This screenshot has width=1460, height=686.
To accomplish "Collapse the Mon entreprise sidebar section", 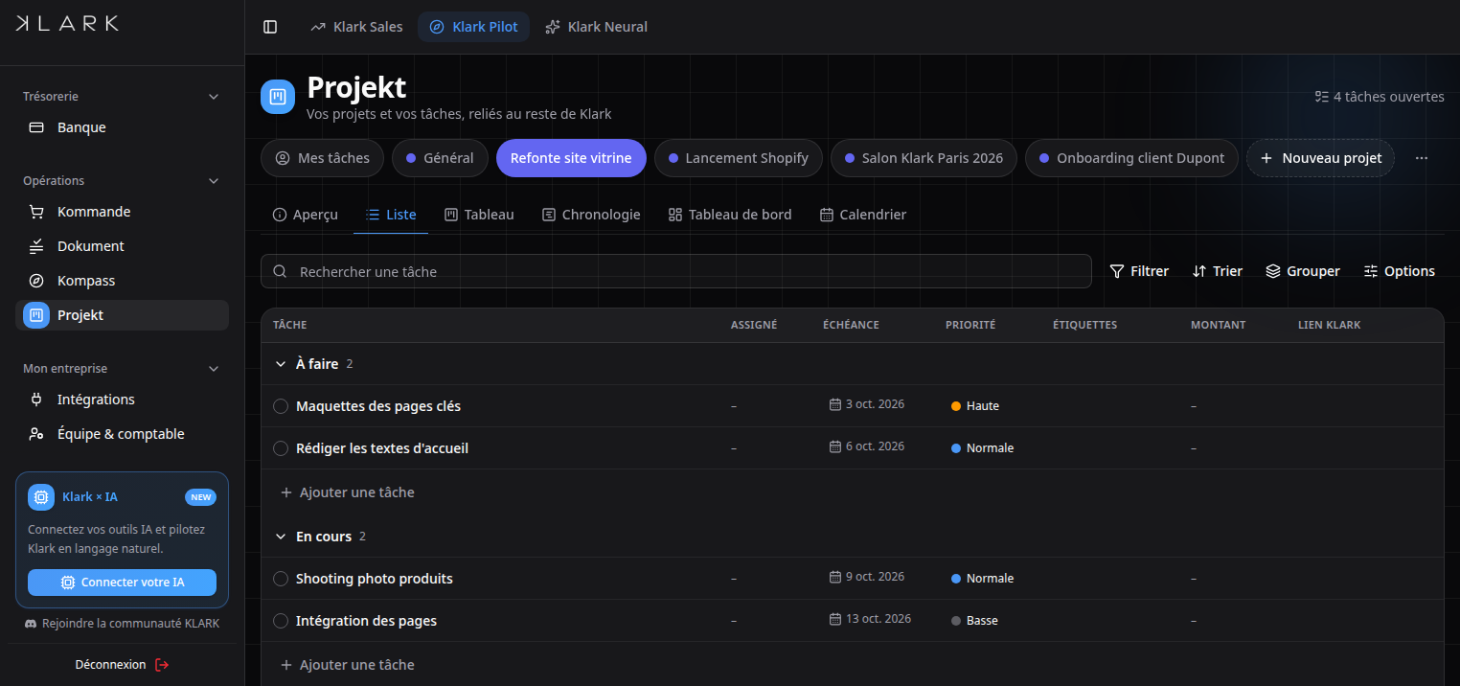I will (214, 369).
